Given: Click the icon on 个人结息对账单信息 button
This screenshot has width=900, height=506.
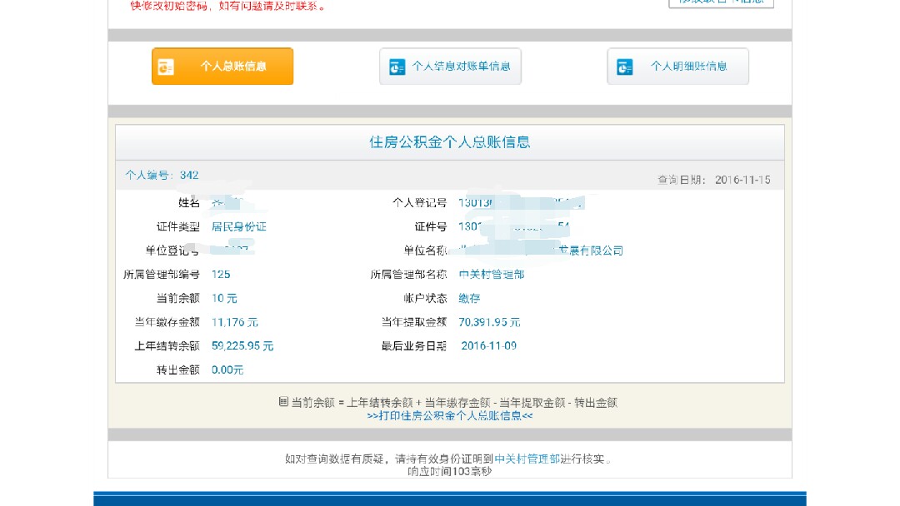Looking at the screenshot, I should (397, 67).
